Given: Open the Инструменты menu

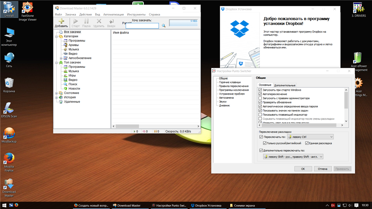Looking at the screenshot, I should (x=136, y=15).
